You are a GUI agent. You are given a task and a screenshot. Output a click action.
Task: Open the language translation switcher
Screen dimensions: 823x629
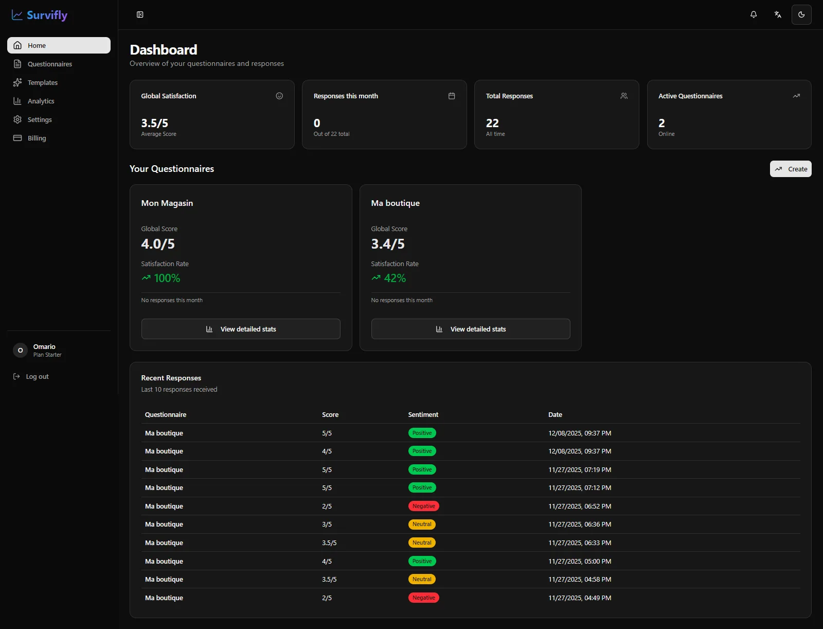click(x=778, y=15)
